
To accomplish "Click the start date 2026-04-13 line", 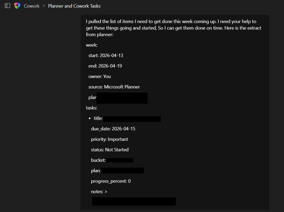I will click(106, 55).
